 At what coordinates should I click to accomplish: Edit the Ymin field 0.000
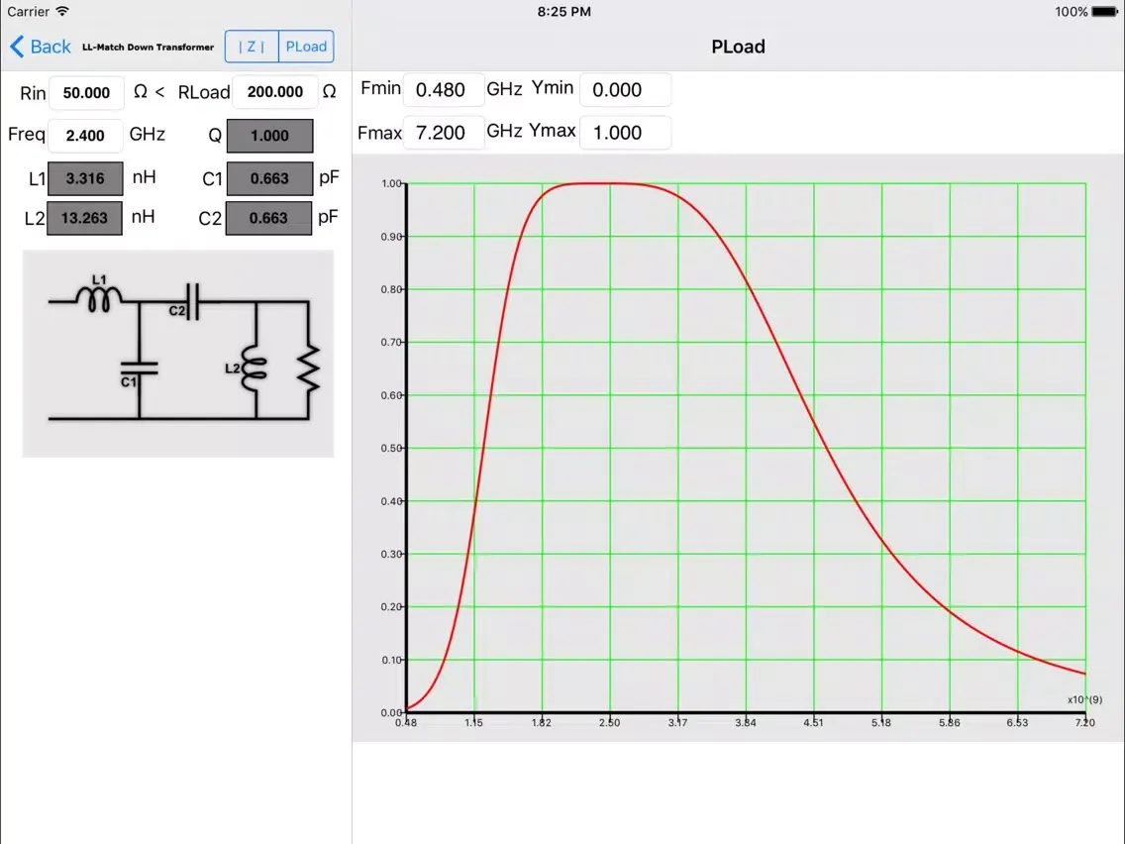tap(625, 90)
